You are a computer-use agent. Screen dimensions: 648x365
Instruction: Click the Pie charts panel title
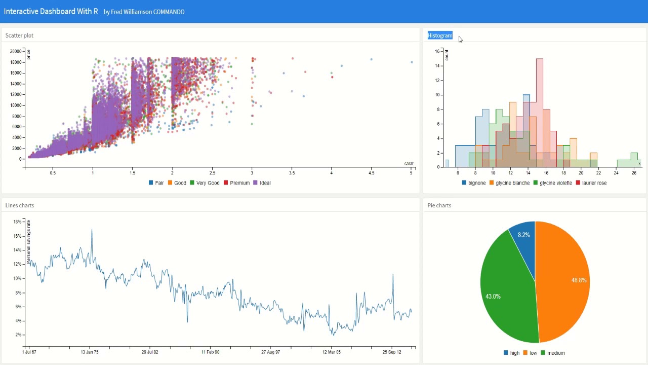pyautogui.click(x=439, y=205)
